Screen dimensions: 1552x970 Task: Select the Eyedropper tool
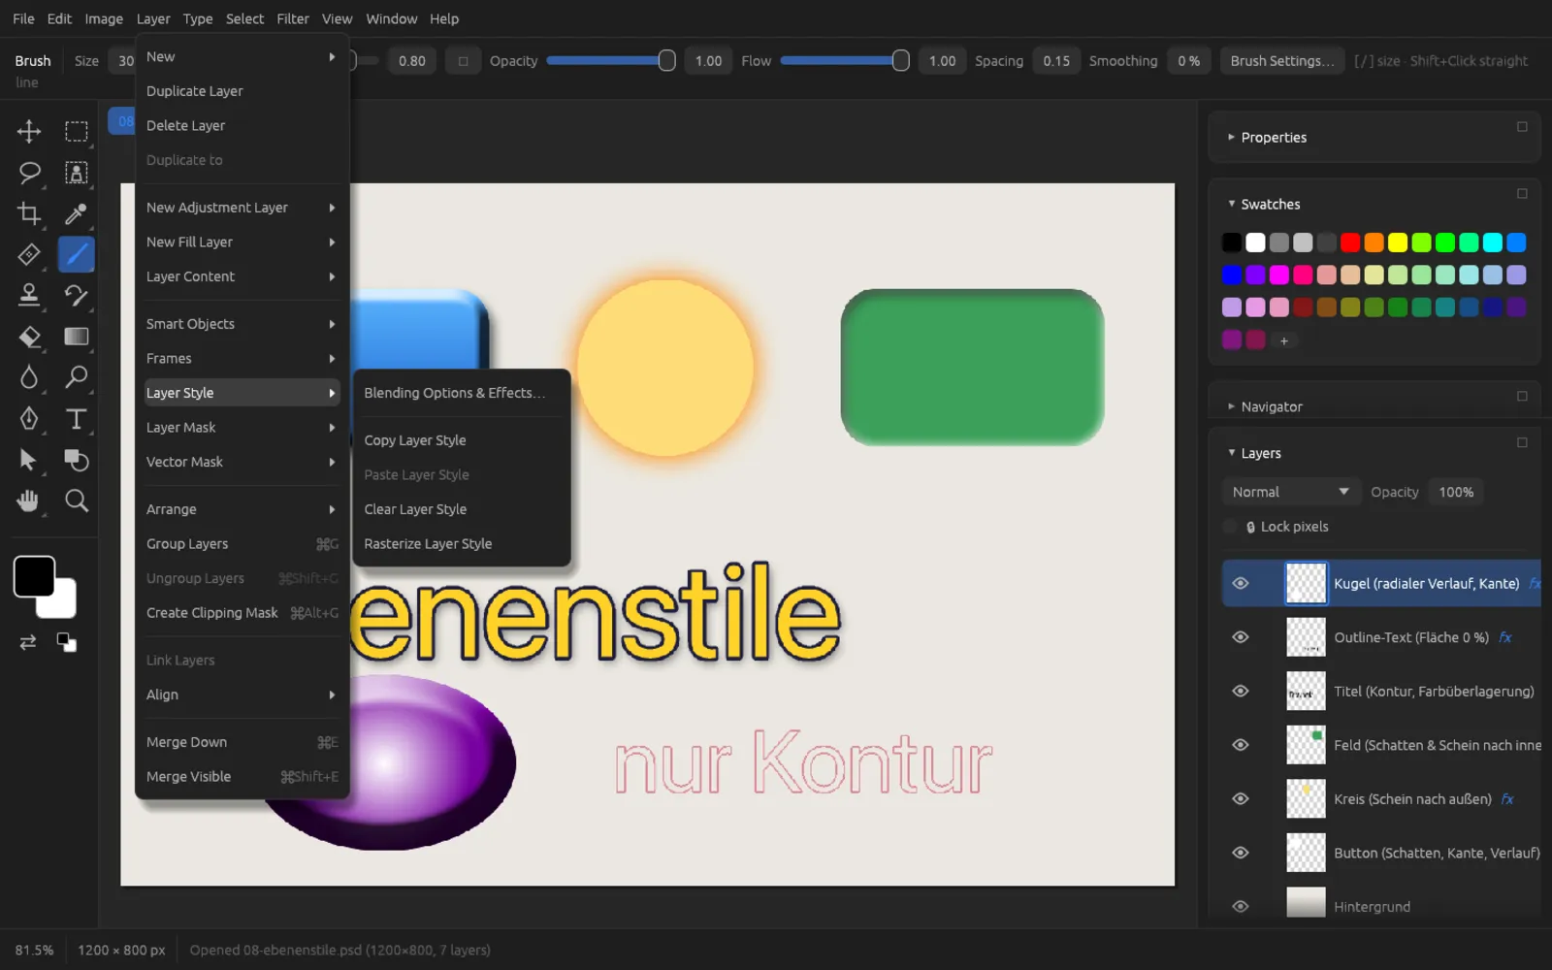[76, 213]
